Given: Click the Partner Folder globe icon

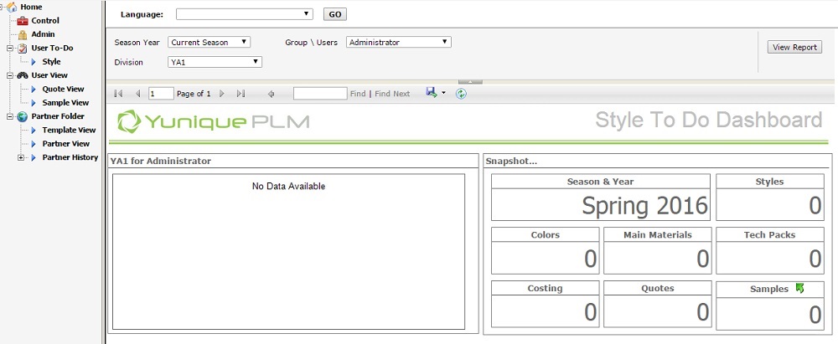Looking at the screenshot, I should pyautogui.click(x=23, y=116).
